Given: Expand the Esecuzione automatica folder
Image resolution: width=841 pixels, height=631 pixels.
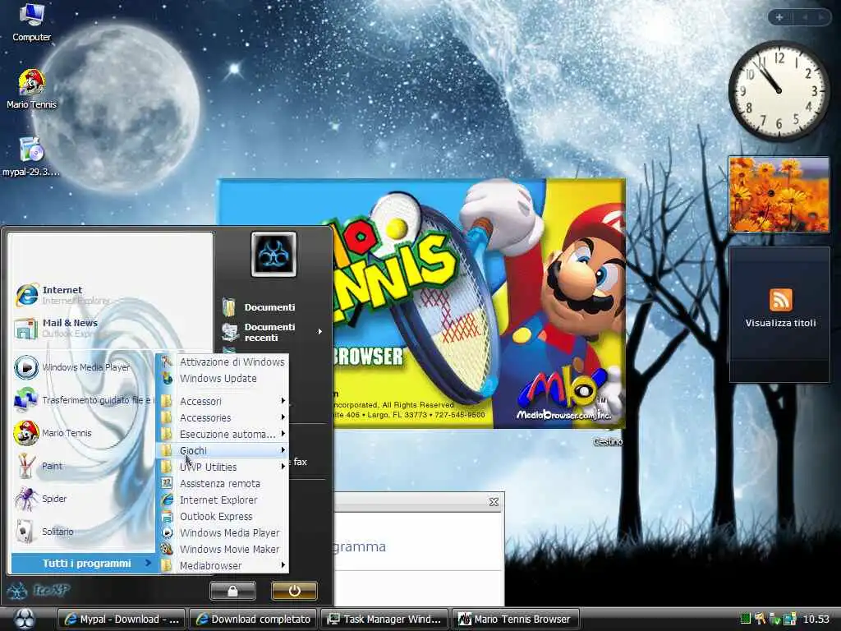Looking at the screenshot, I should pyautogui.click(x=223, y=434).
